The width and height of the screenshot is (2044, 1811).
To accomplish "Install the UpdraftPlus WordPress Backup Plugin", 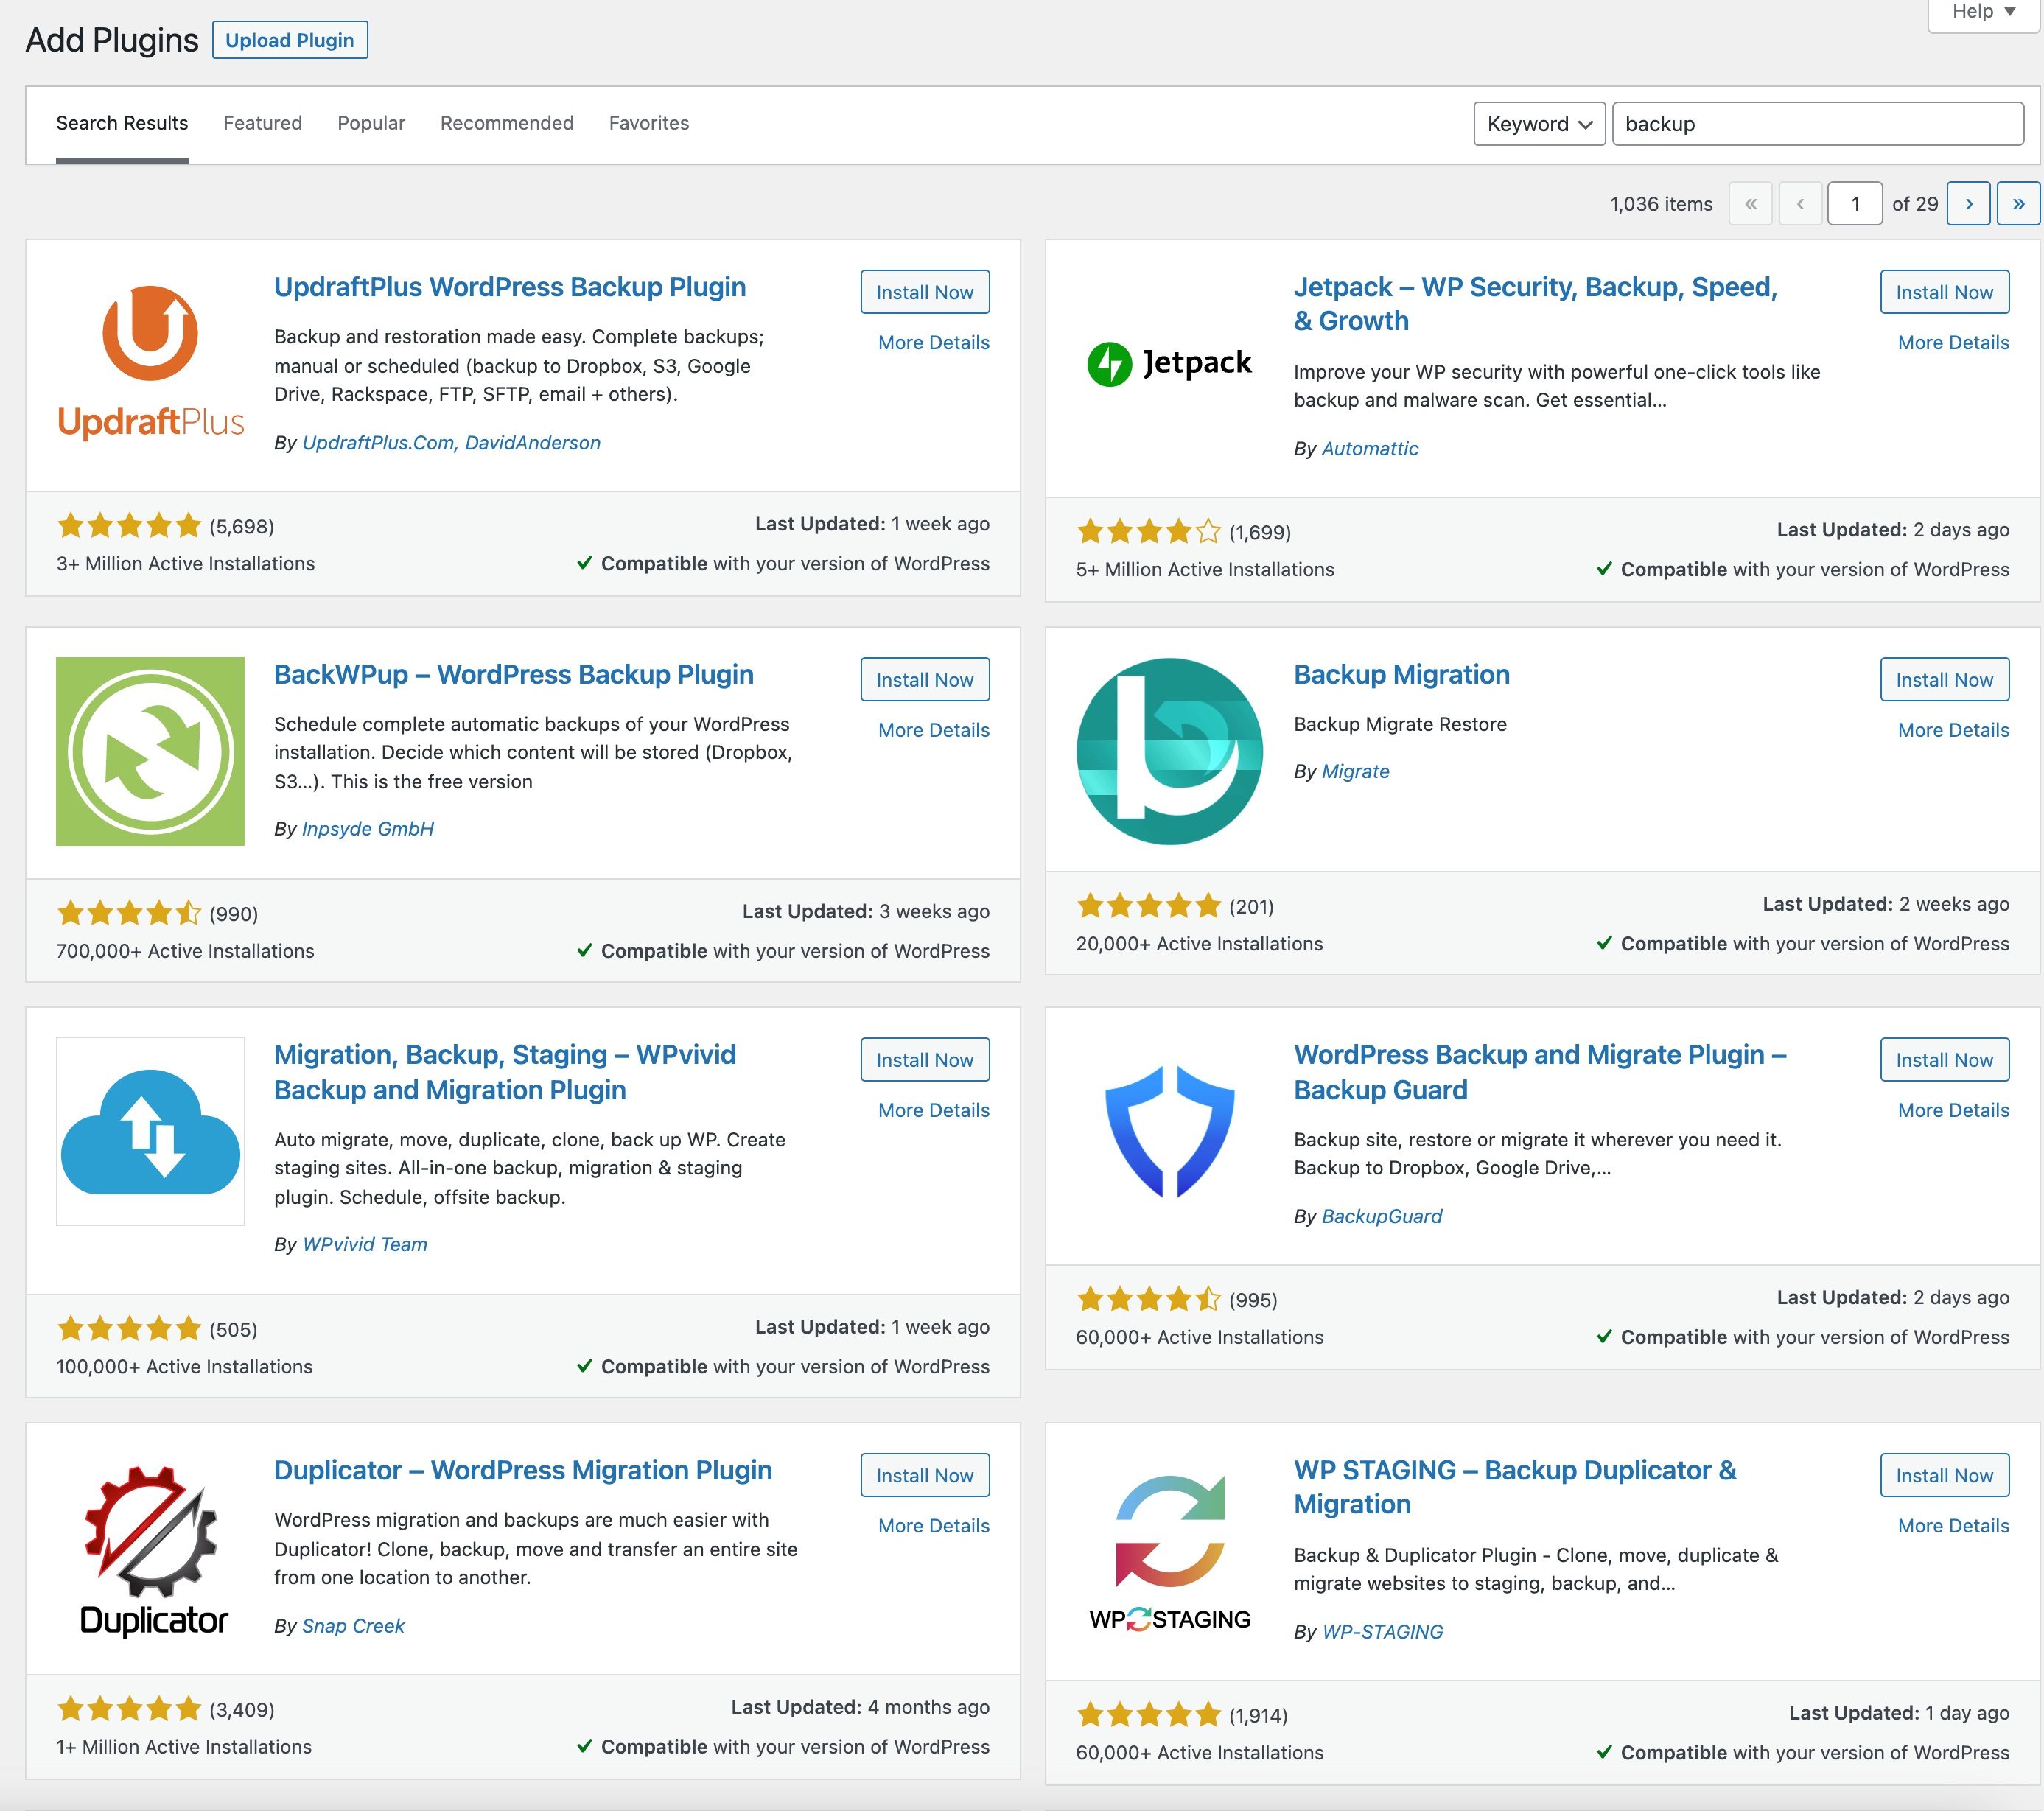I will 924,291.
